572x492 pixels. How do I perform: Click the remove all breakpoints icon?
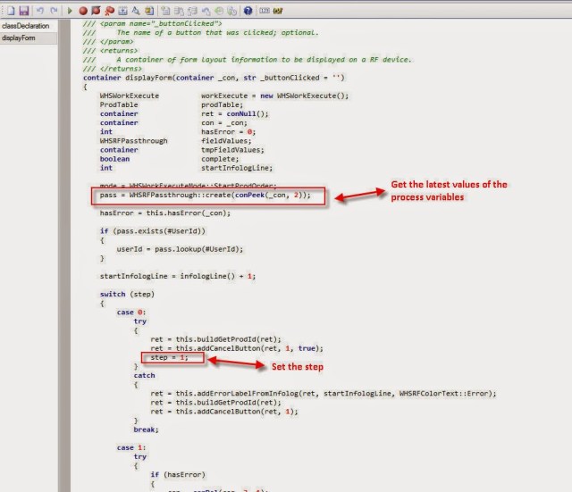[x=108, y=10]
